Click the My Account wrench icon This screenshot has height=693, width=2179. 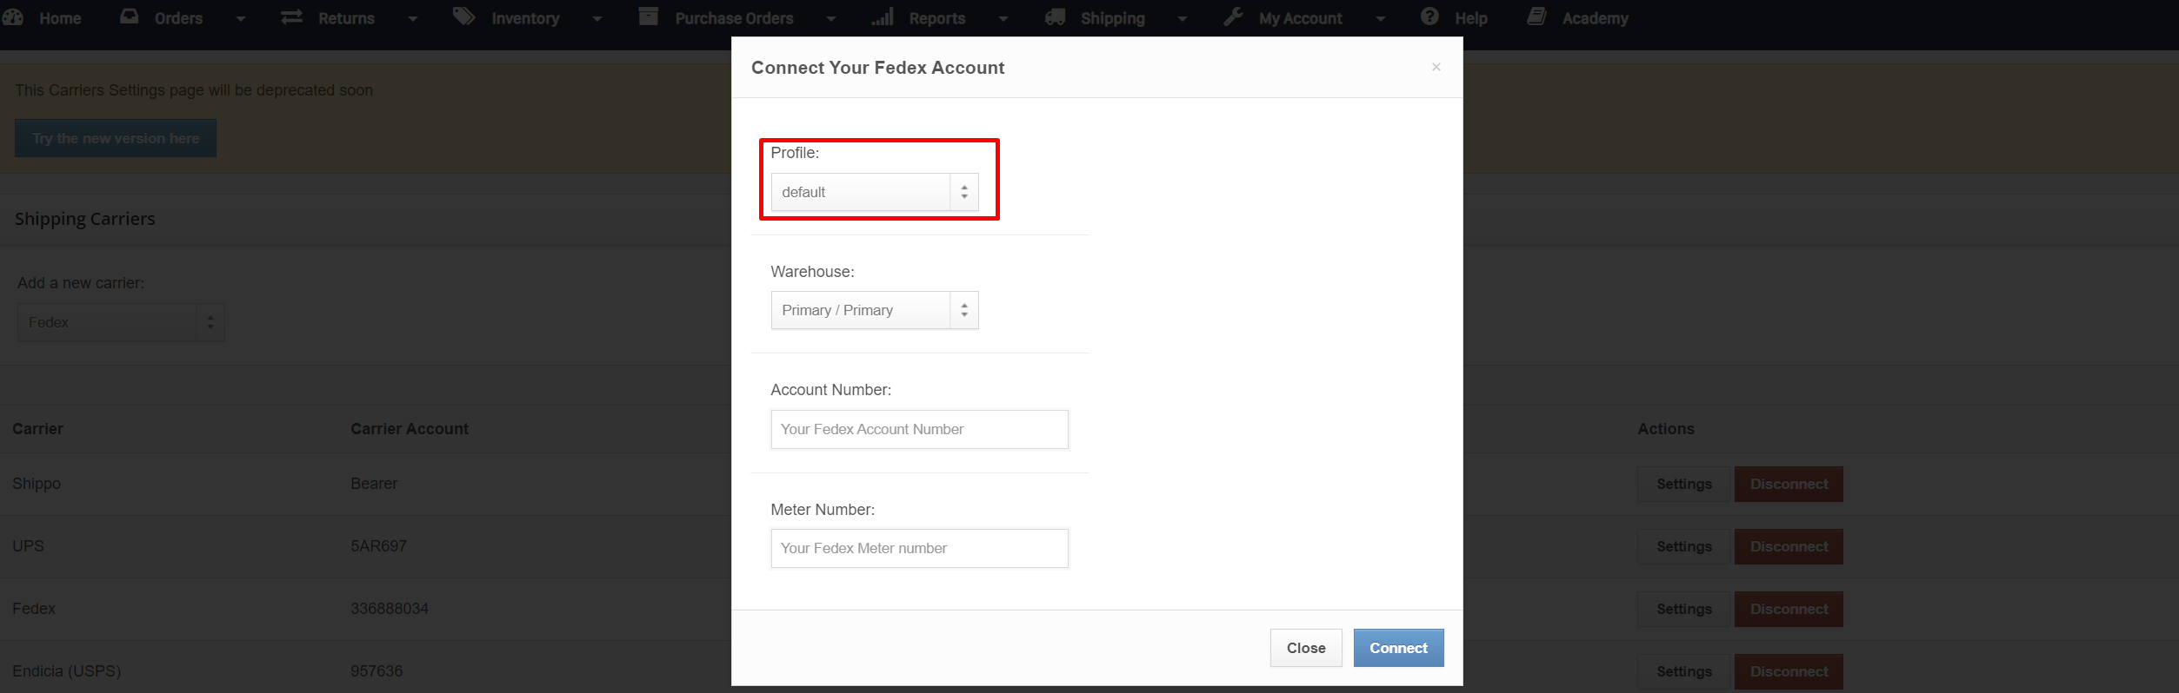coord(1233,16)
